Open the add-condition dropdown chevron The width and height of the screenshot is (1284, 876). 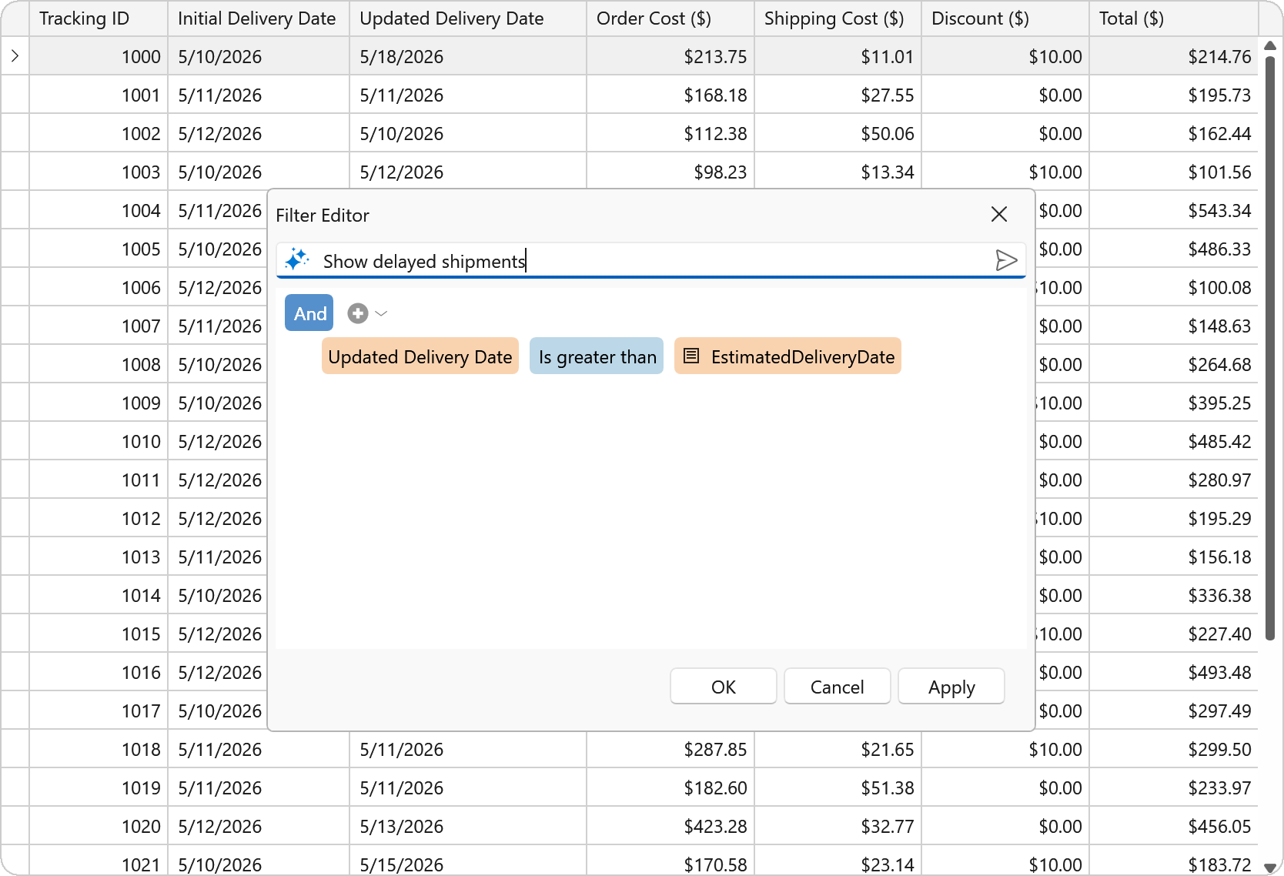pyautogui.click(x=381, y=313)
